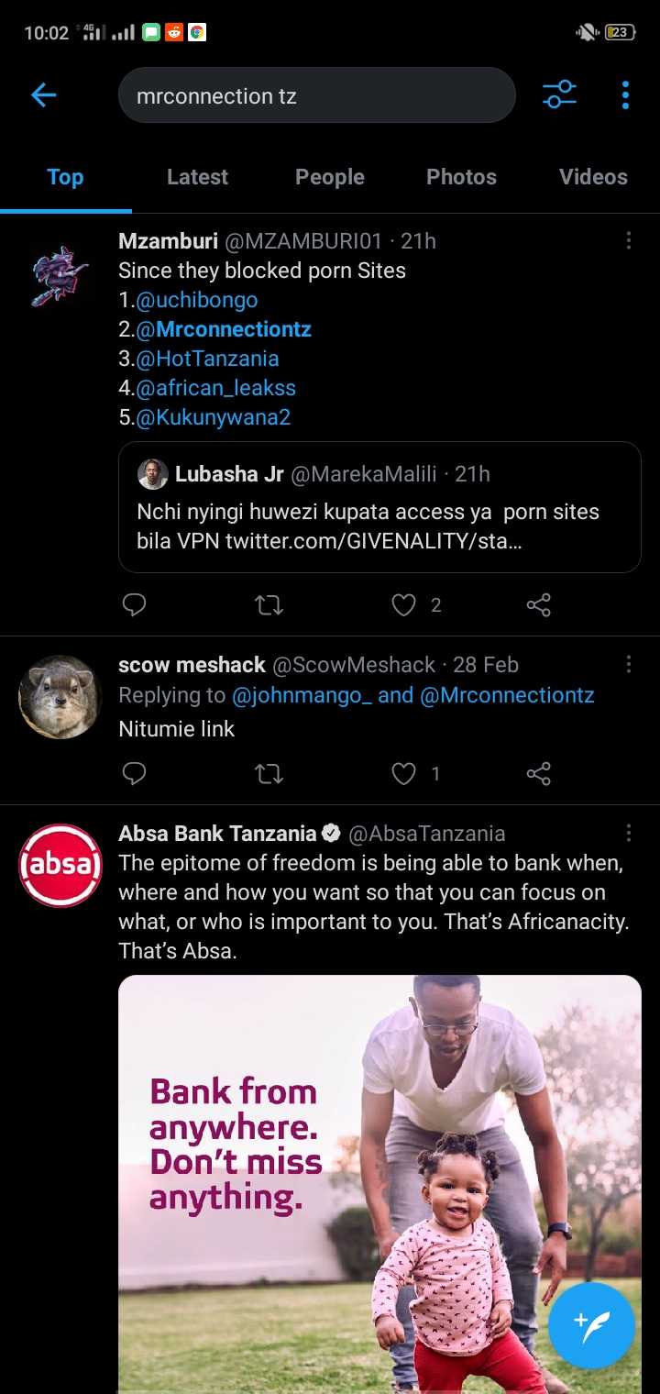Open the @johnmango_ mention link
Viewport: 660px width, 1394px height.
302,695
